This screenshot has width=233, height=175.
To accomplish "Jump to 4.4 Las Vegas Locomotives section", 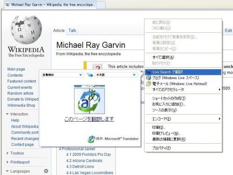I will click(x=89, y=173).
